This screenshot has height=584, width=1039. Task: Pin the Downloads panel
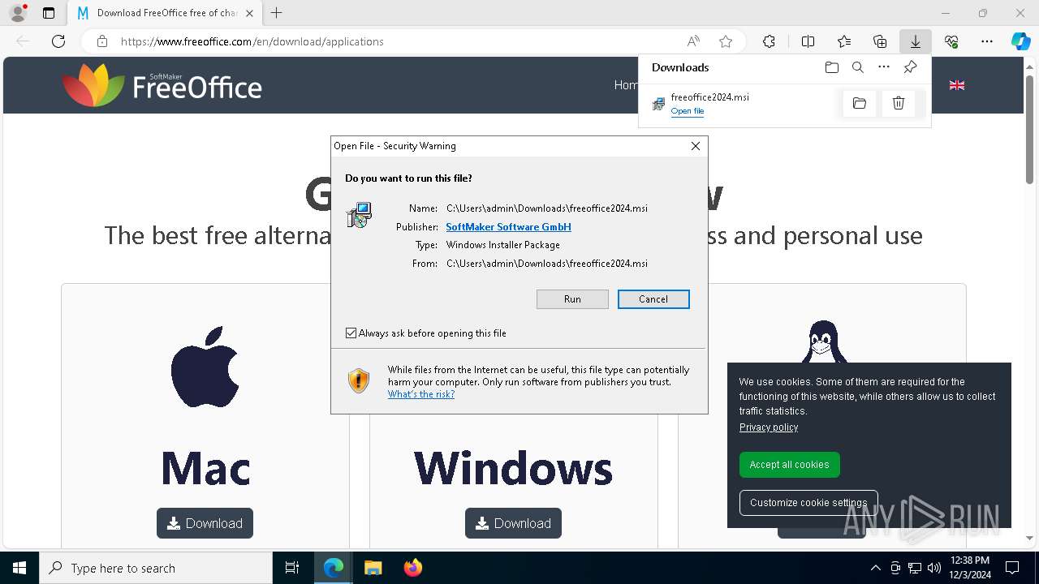point(910,67)
